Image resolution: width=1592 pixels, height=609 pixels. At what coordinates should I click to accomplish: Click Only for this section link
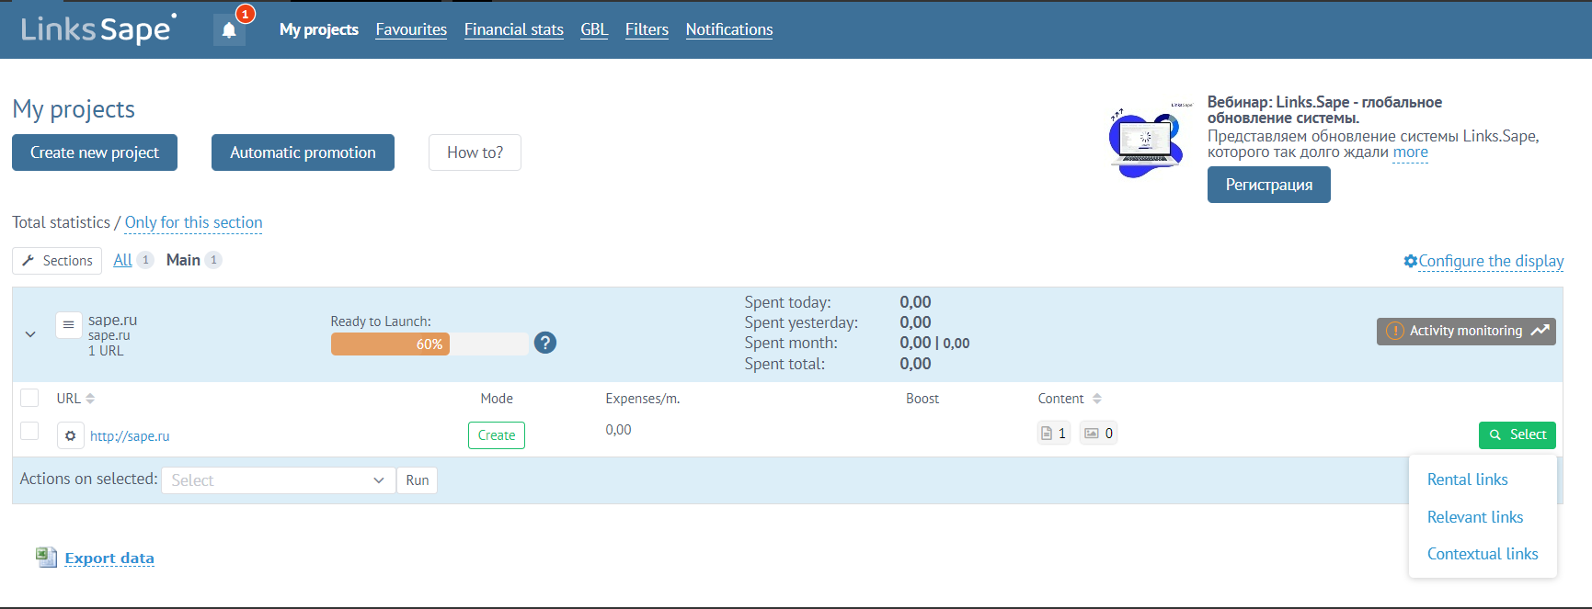tap(193, 222)
